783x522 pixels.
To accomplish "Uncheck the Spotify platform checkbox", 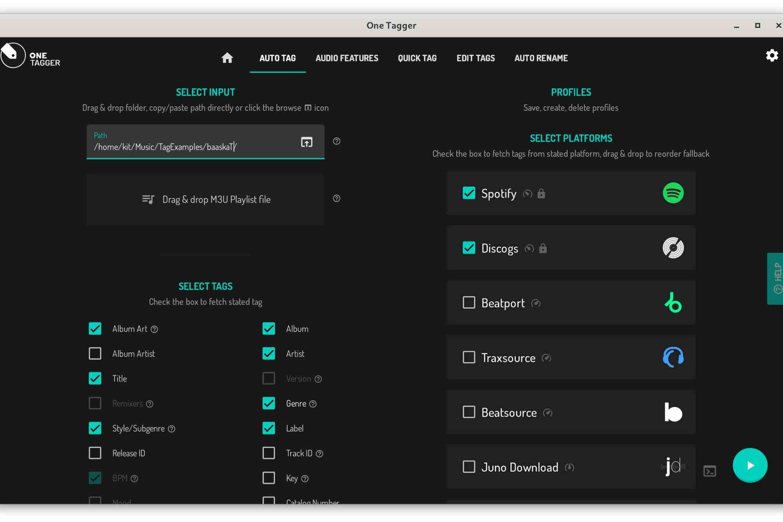I will [x=469, y=193].
